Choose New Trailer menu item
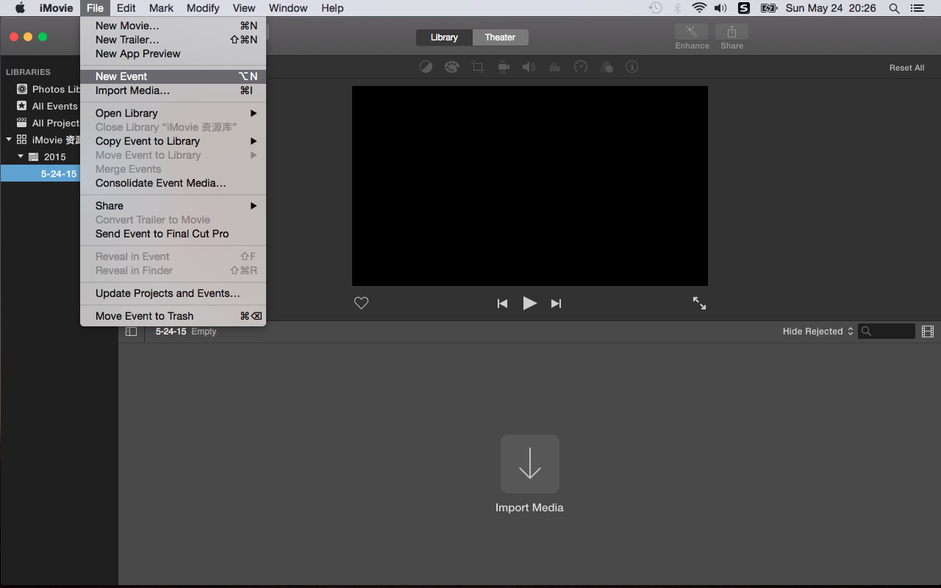The height and width of the screenshot is (588, 941). 173,40
